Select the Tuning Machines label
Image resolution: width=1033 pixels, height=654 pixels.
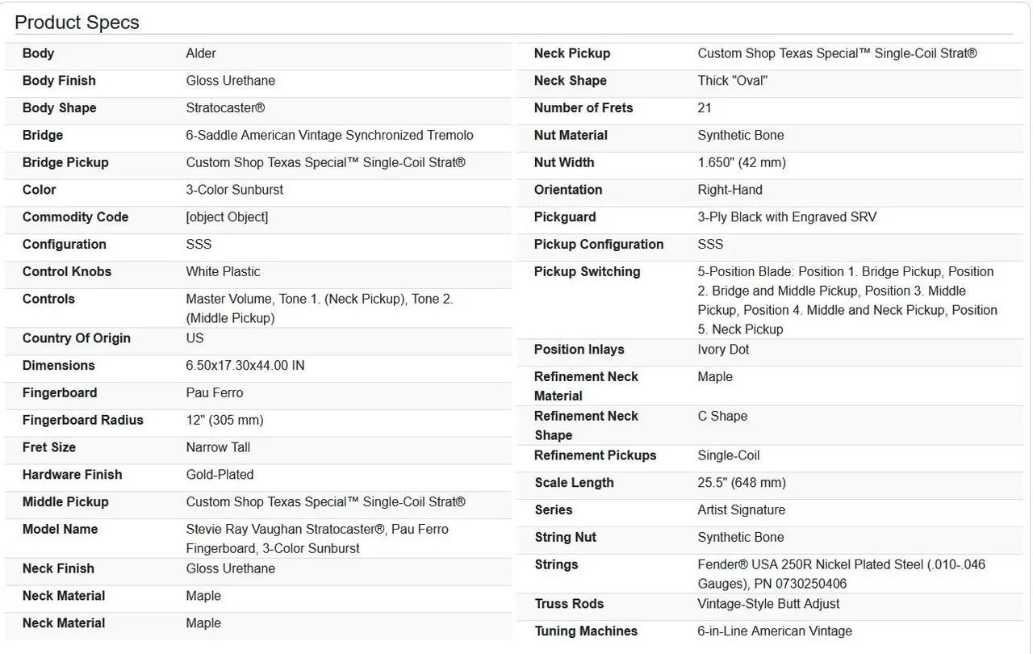(586, 631)
